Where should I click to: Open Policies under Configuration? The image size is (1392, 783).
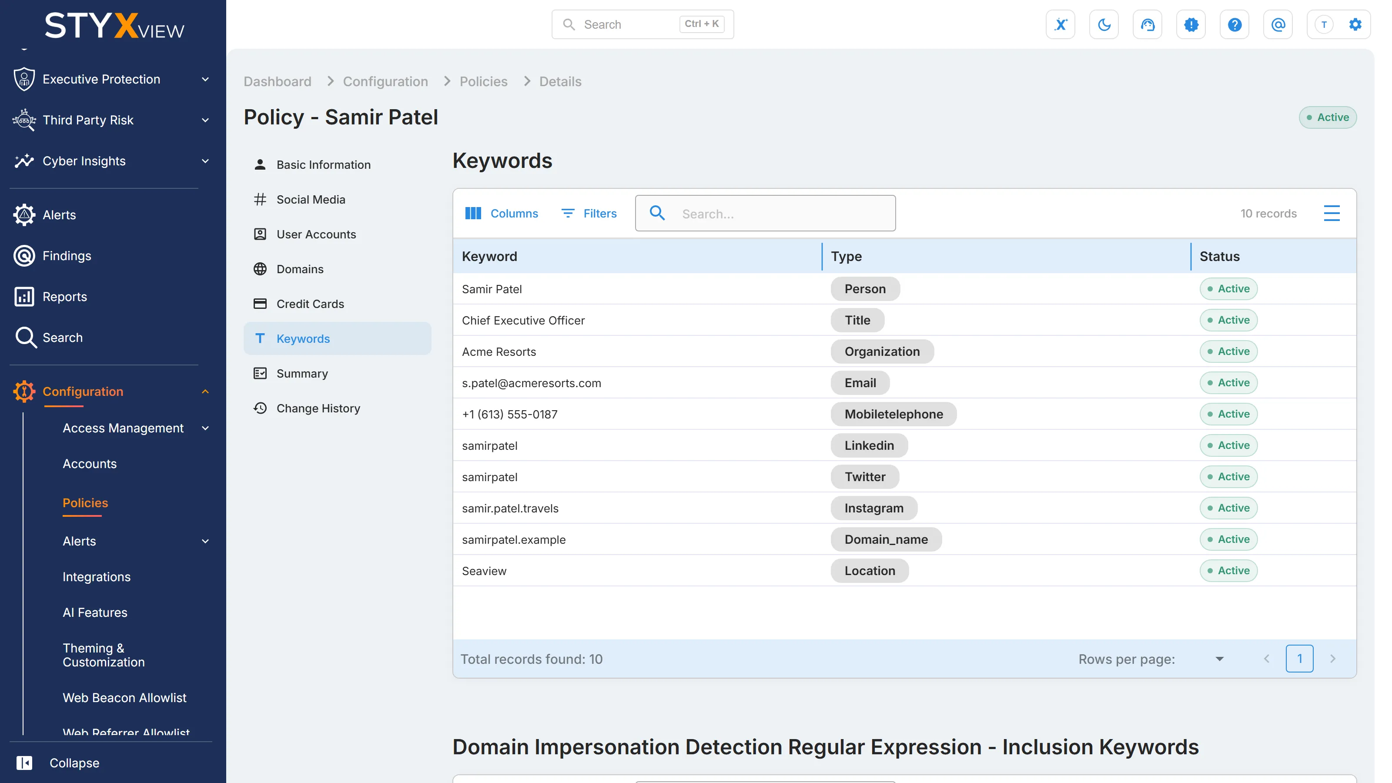(85, 502)
